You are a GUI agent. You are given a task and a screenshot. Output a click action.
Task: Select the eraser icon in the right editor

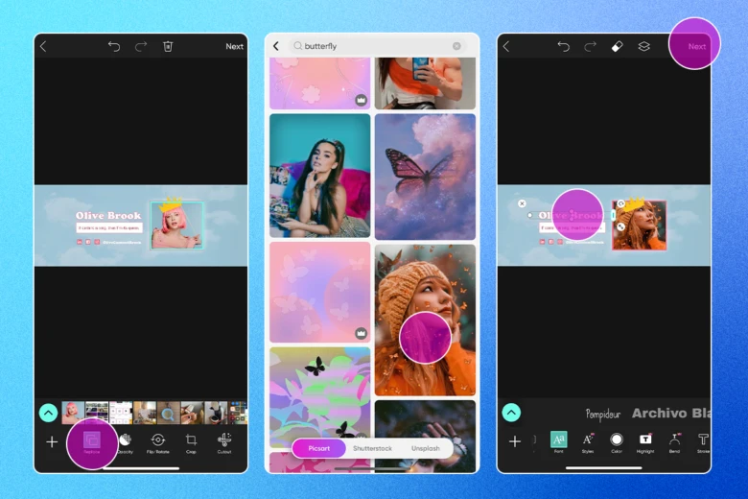point(617,46)
